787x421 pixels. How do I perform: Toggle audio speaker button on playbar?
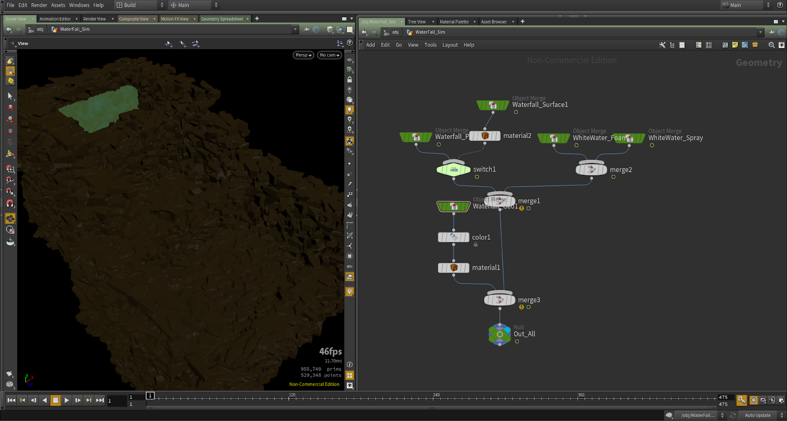(772, 400)
